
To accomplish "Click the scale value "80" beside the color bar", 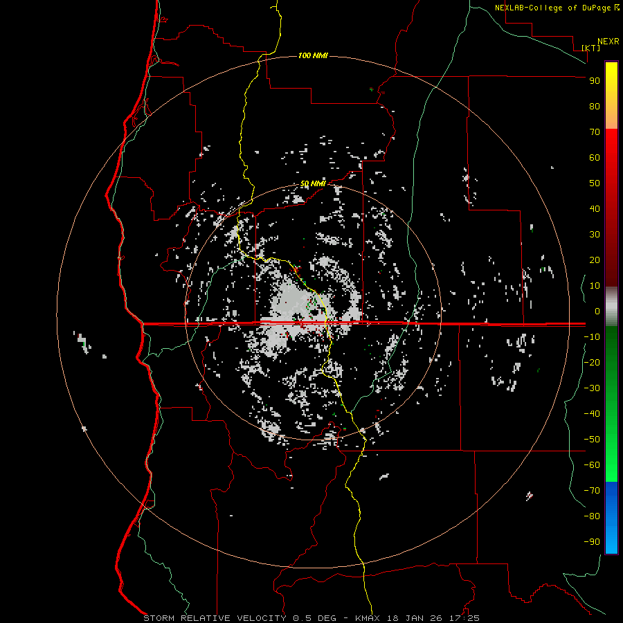I will click(595, 106).
